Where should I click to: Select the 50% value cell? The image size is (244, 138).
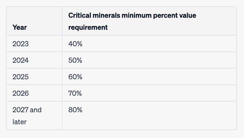point(75,60)
